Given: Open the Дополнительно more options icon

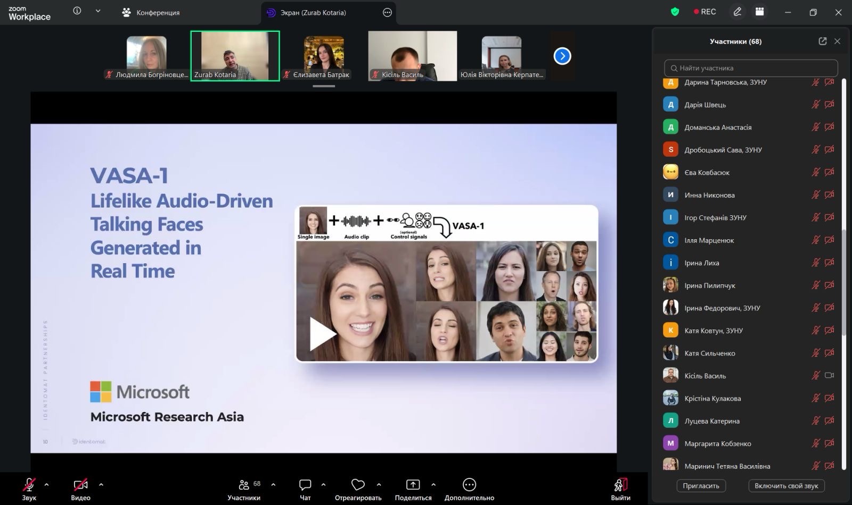Looking at the screenshot, I should (x=469, y=485).
